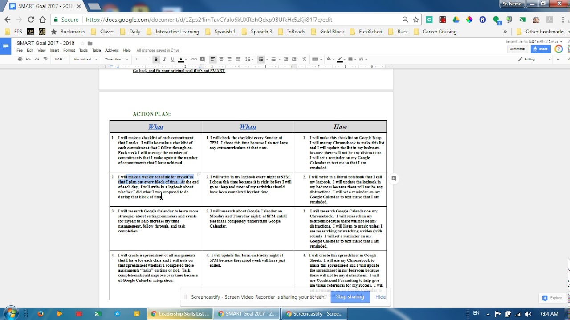Image resolution: width=570 pixels, height=320 pixels.
Task: Switch to Leadership Skills List taskbar window
Action: (x=180, y=313)
